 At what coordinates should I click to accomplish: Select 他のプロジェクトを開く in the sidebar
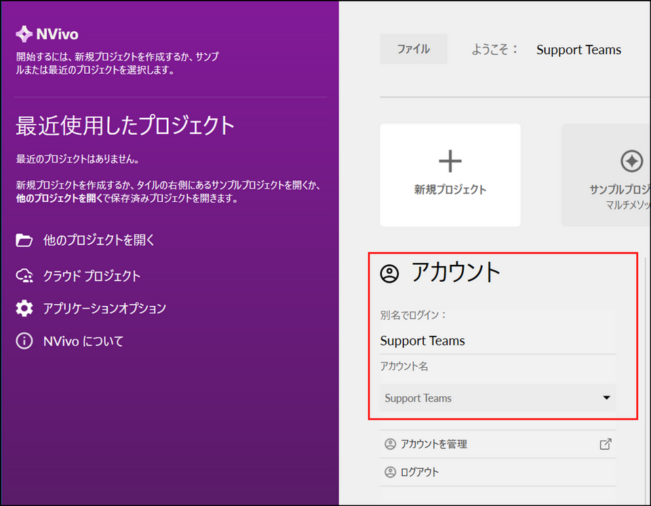(99, 240)
